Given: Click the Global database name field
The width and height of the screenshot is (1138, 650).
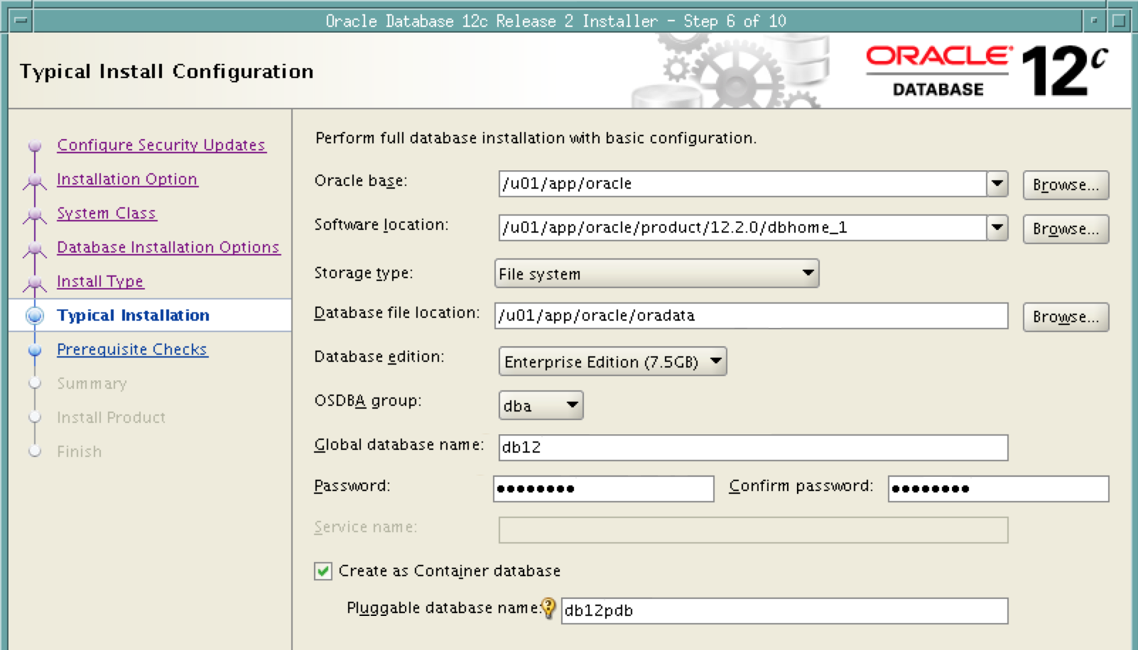Looking at the screenshot, I should click(x=753, y=448).
